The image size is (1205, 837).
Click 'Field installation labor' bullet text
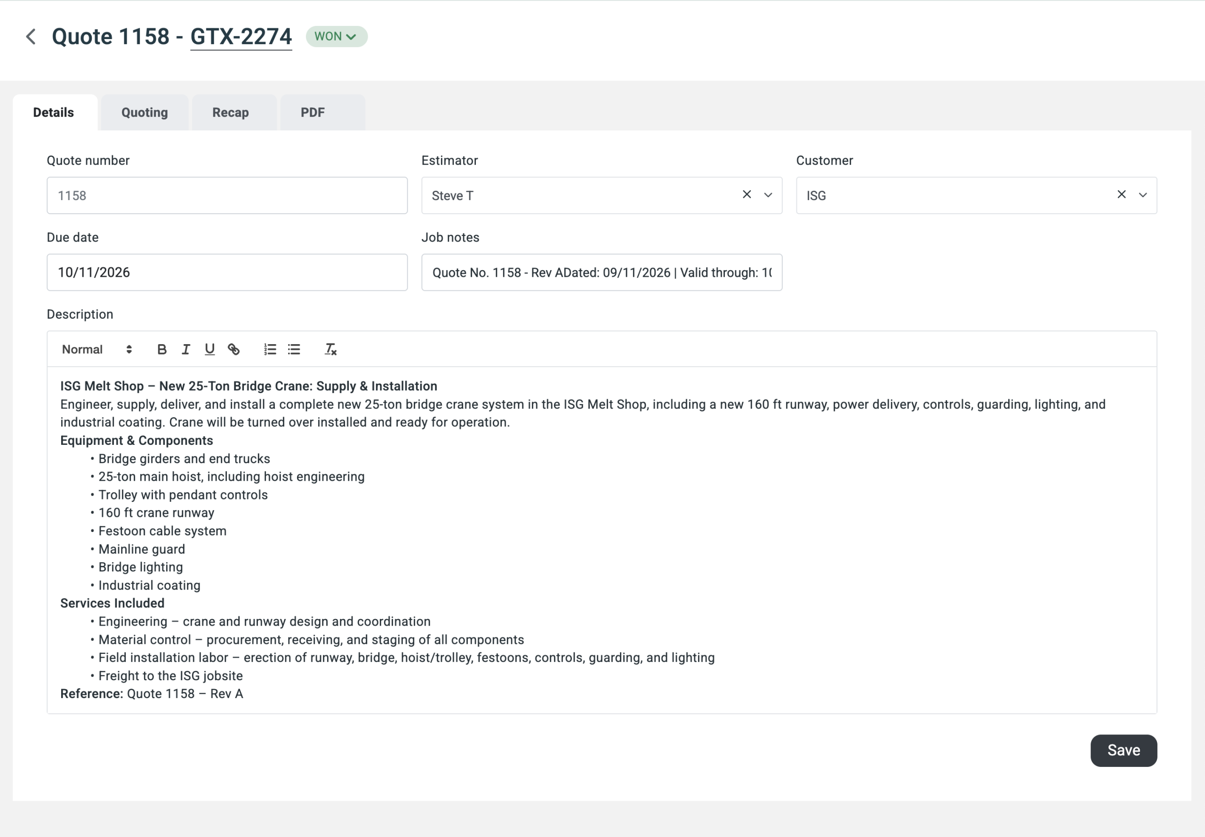(x=406, y=658)
